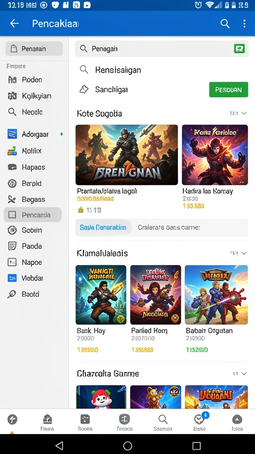Open Barpid sidebar icon
This screenshot has height=454, width=255.
[x=12, y=183]
